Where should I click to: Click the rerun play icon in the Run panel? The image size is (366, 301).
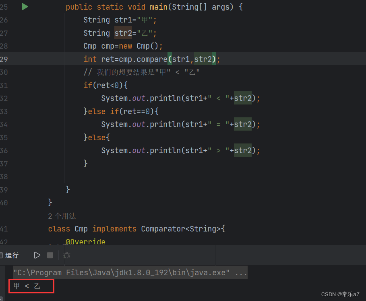(x=37, y=255)
